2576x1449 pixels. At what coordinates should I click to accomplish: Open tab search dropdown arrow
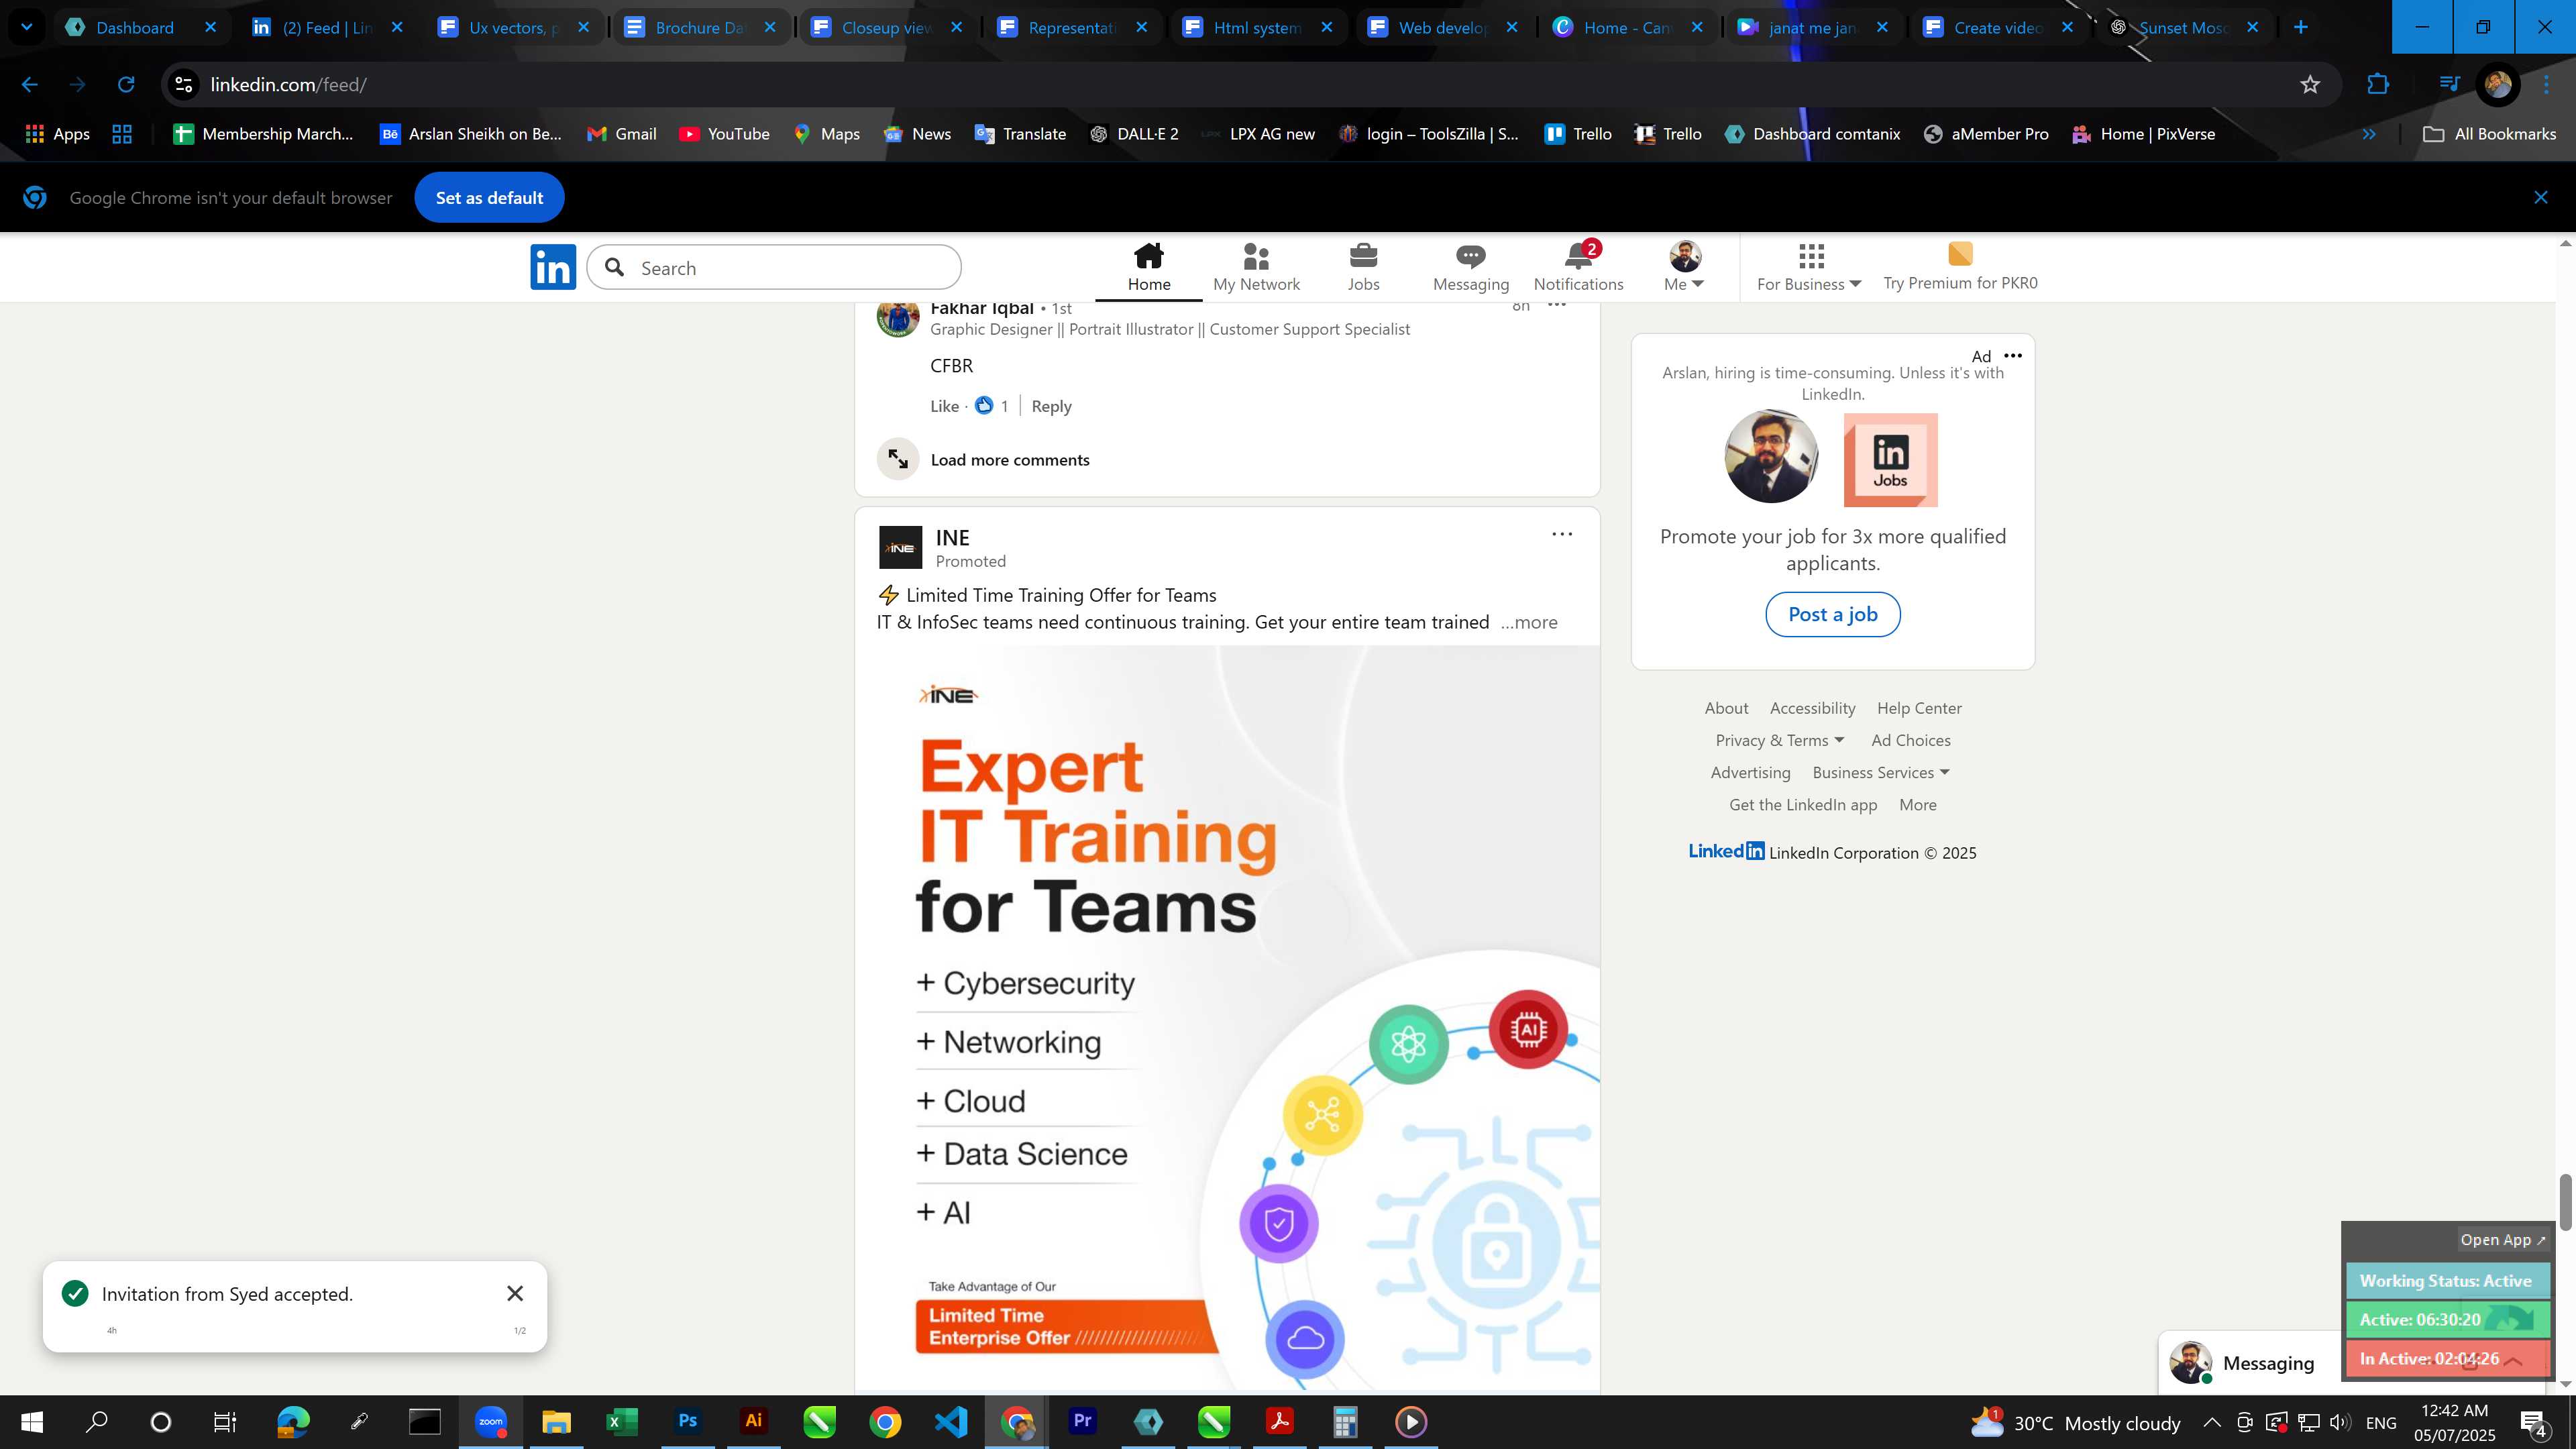27,27
